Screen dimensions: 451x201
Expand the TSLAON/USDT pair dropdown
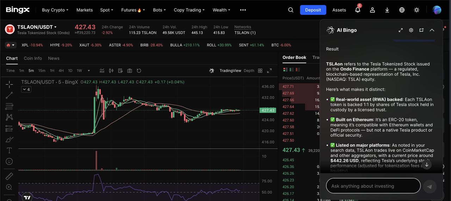(55, 27)
